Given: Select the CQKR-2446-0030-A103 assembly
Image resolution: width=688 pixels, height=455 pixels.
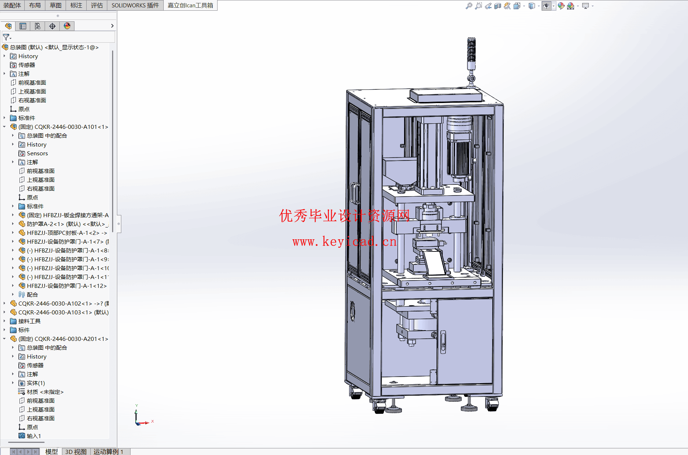Looking at the screenshot, I should tap(59, 312).
